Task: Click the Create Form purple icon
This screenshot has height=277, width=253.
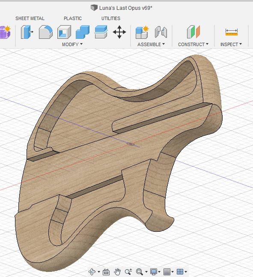Action: pos(5,32)
